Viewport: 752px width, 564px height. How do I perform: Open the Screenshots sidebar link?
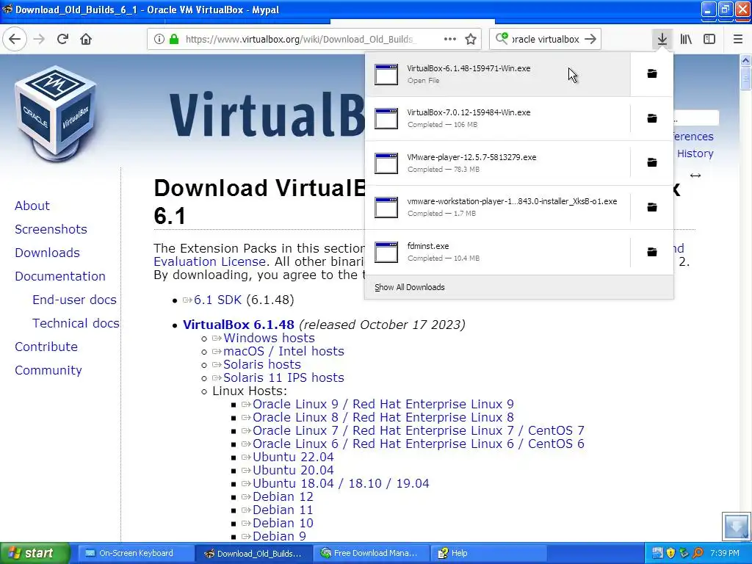point(51,229)
